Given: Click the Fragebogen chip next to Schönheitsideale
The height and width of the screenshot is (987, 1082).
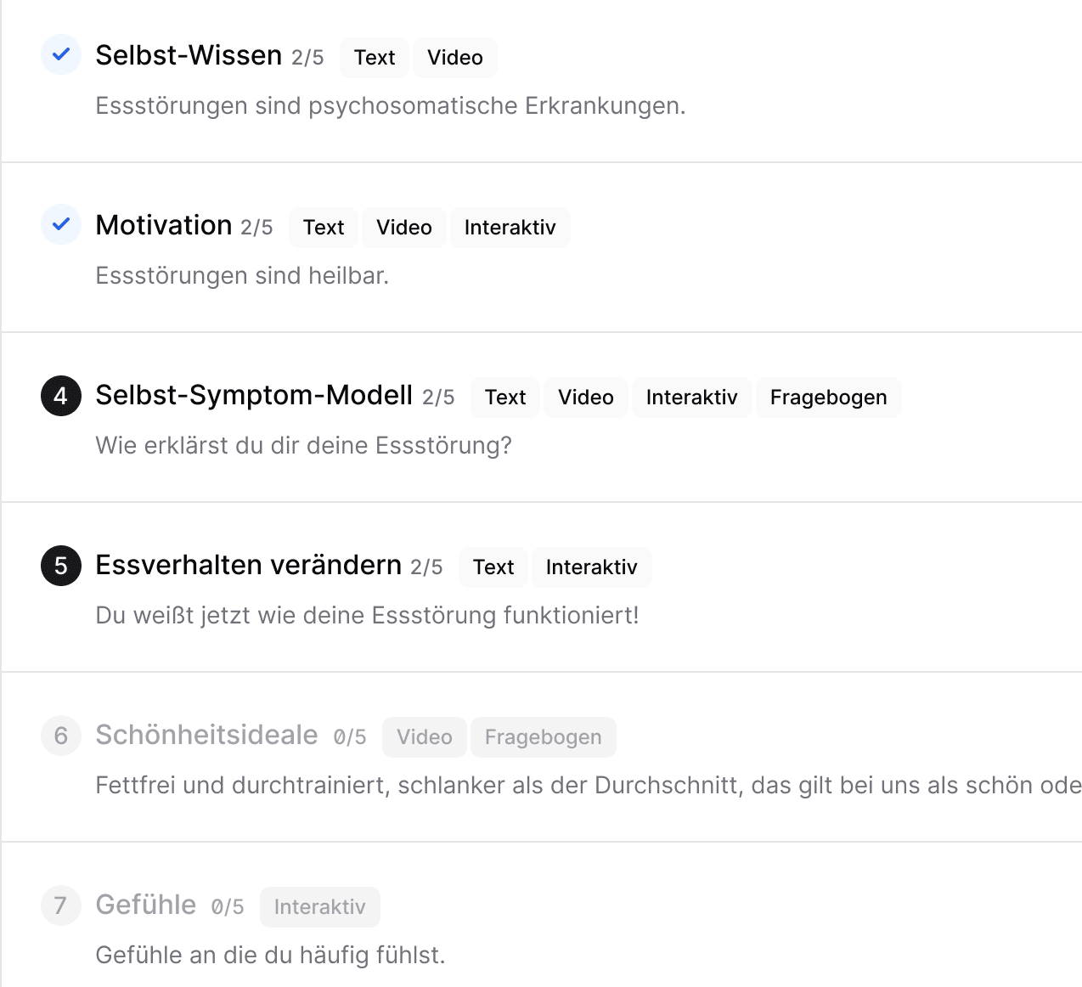Looking at the screenshot, I should point(543,736).
